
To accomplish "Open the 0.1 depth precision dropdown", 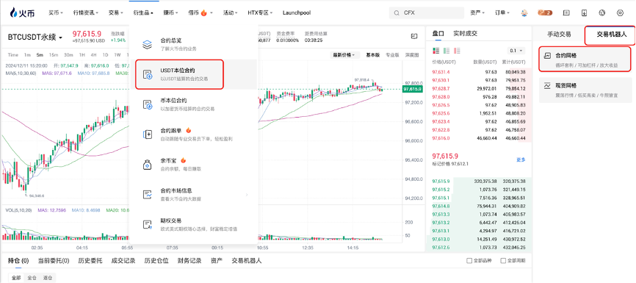I will [516, 51].
